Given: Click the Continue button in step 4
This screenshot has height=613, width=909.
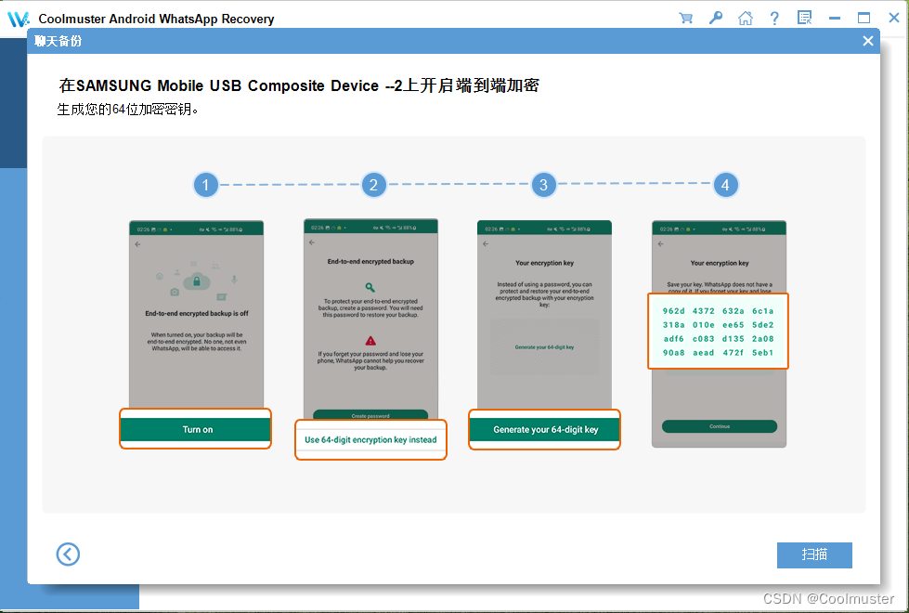Looking at the screenshot, I should 719,426.
